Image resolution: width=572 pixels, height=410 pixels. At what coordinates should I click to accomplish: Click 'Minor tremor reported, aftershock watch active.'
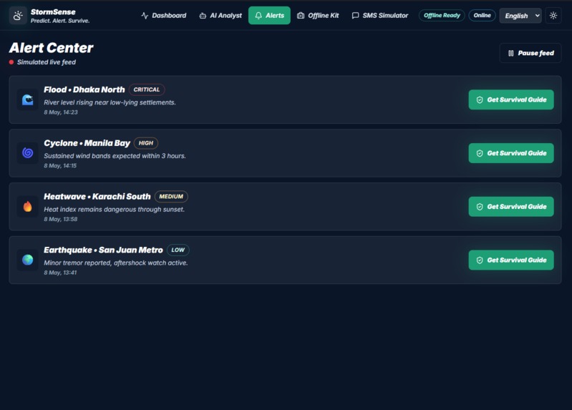point(116,263)
